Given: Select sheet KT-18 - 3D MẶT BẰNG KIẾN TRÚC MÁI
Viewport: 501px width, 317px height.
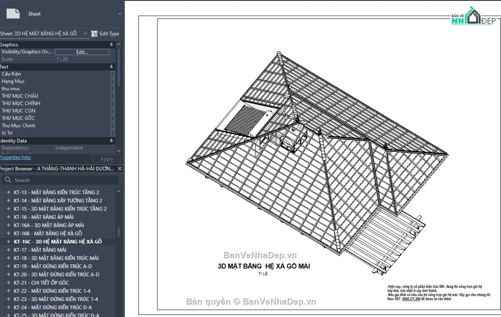Looking at the screenshot, I should click(x=56, y=258).
